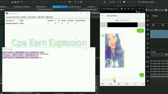Open the received photo in chat

click(x=114, y=50)
